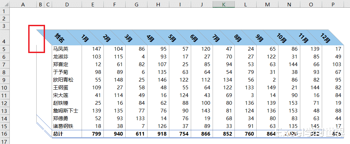Click 宋大莲's 5月 value 124
350x144 pixels.
(180, 95)
